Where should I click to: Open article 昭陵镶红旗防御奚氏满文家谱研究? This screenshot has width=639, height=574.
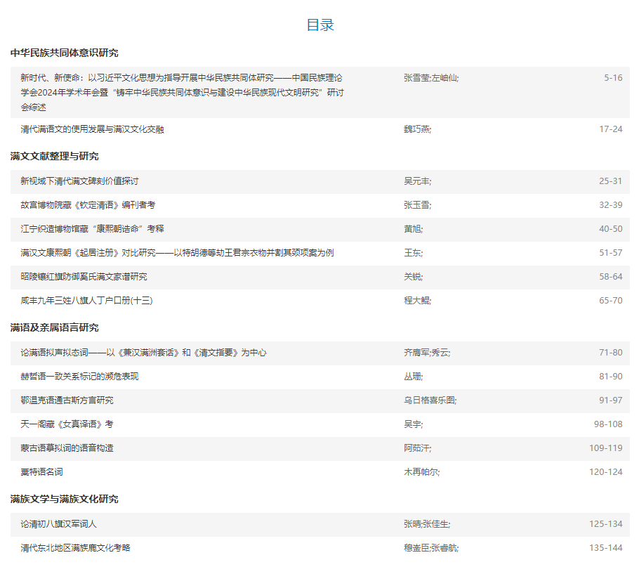[x=84, y=277]
